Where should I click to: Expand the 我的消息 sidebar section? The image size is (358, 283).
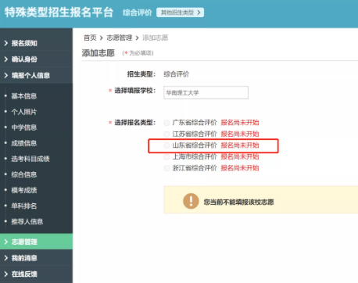point(36,258)
